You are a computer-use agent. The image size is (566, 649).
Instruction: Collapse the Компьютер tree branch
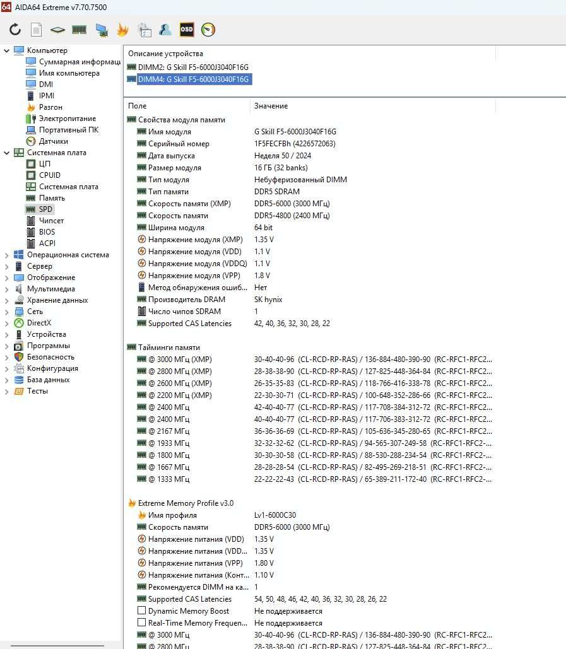coord(6,50)
